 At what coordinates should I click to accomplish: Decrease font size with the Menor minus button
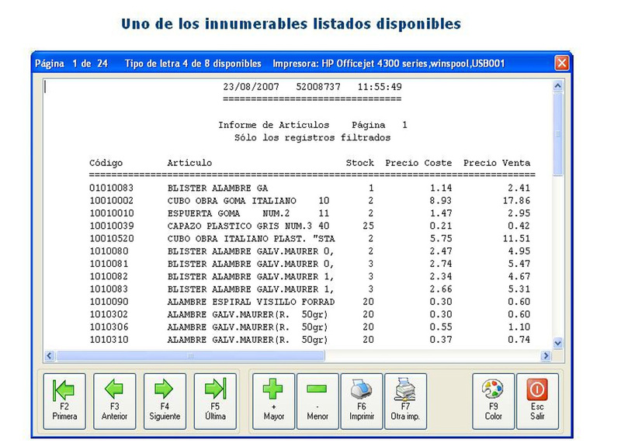click(317, 401)
